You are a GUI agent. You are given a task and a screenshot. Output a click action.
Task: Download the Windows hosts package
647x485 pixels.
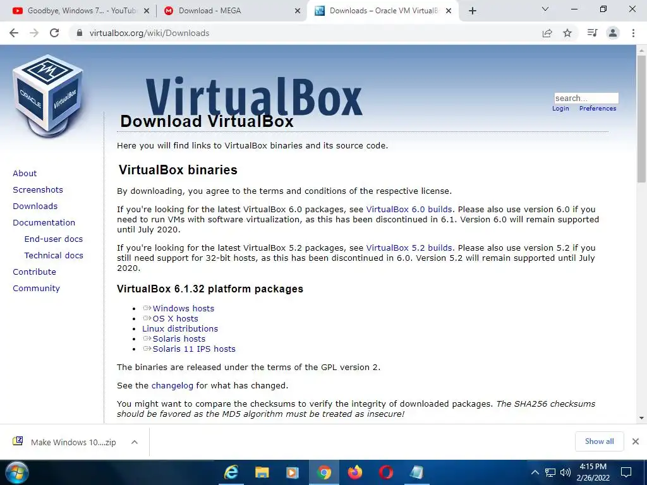183,308
